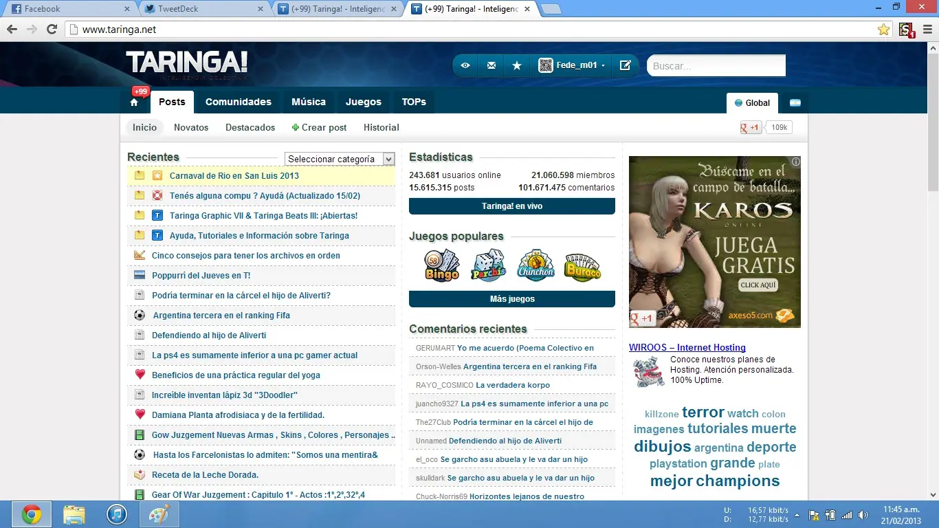939x528 pixels.
Task: Open iTunes from the taskbar
Action: pyautogui.click(x=117, y=514)
